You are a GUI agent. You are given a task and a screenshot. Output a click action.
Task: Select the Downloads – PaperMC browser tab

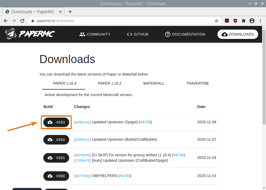(x=33, y=12)
